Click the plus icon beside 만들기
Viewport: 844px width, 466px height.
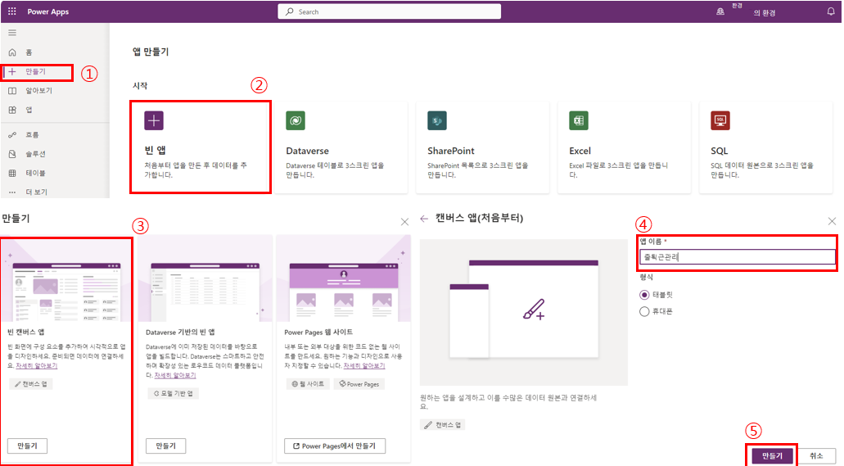12,71
